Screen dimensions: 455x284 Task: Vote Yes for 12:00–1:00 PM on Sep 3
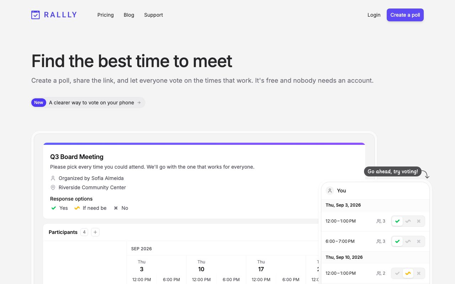coord(397,221)
